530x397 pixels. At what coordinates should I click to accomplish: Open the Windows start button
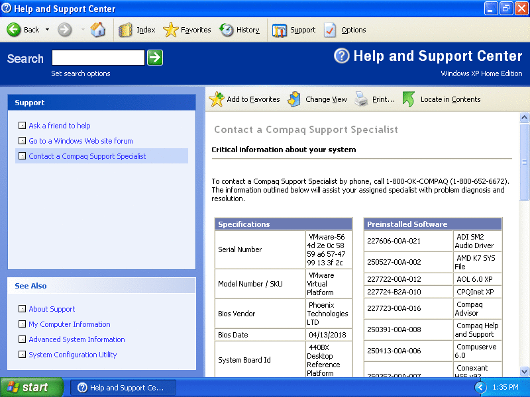click(32, 387)
